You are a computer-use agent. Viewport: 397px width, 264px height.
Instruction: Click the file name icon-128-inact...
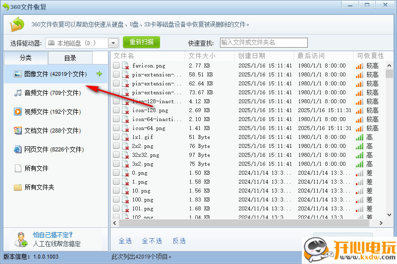click(x=157, y=101)
